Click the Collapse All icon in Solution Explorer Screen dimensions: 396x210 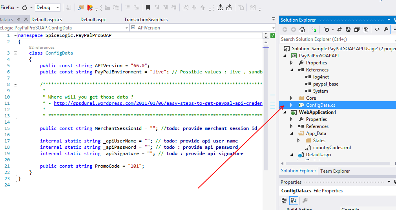click(x=357, y=29)
